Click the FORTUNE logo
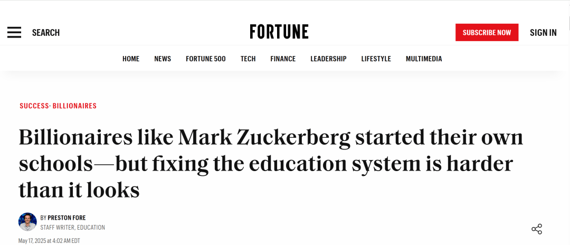 pos(279,32)
